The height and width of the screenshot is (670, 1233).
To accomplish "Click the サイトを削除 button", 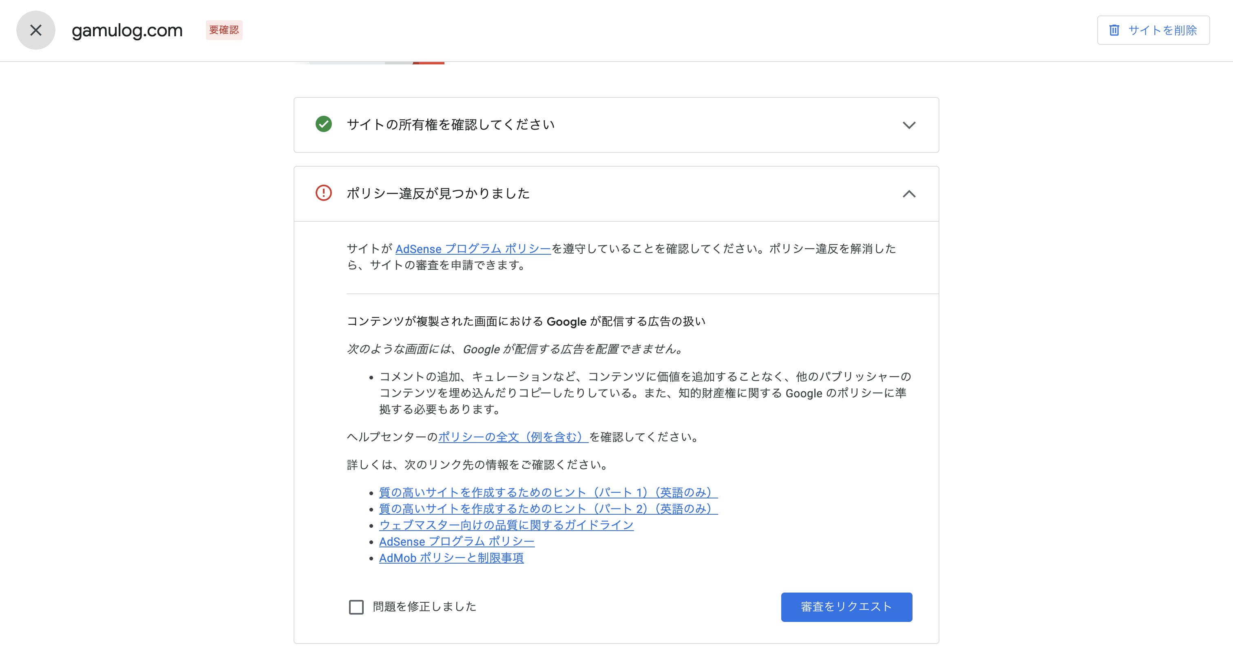I will pos(1153,30).
